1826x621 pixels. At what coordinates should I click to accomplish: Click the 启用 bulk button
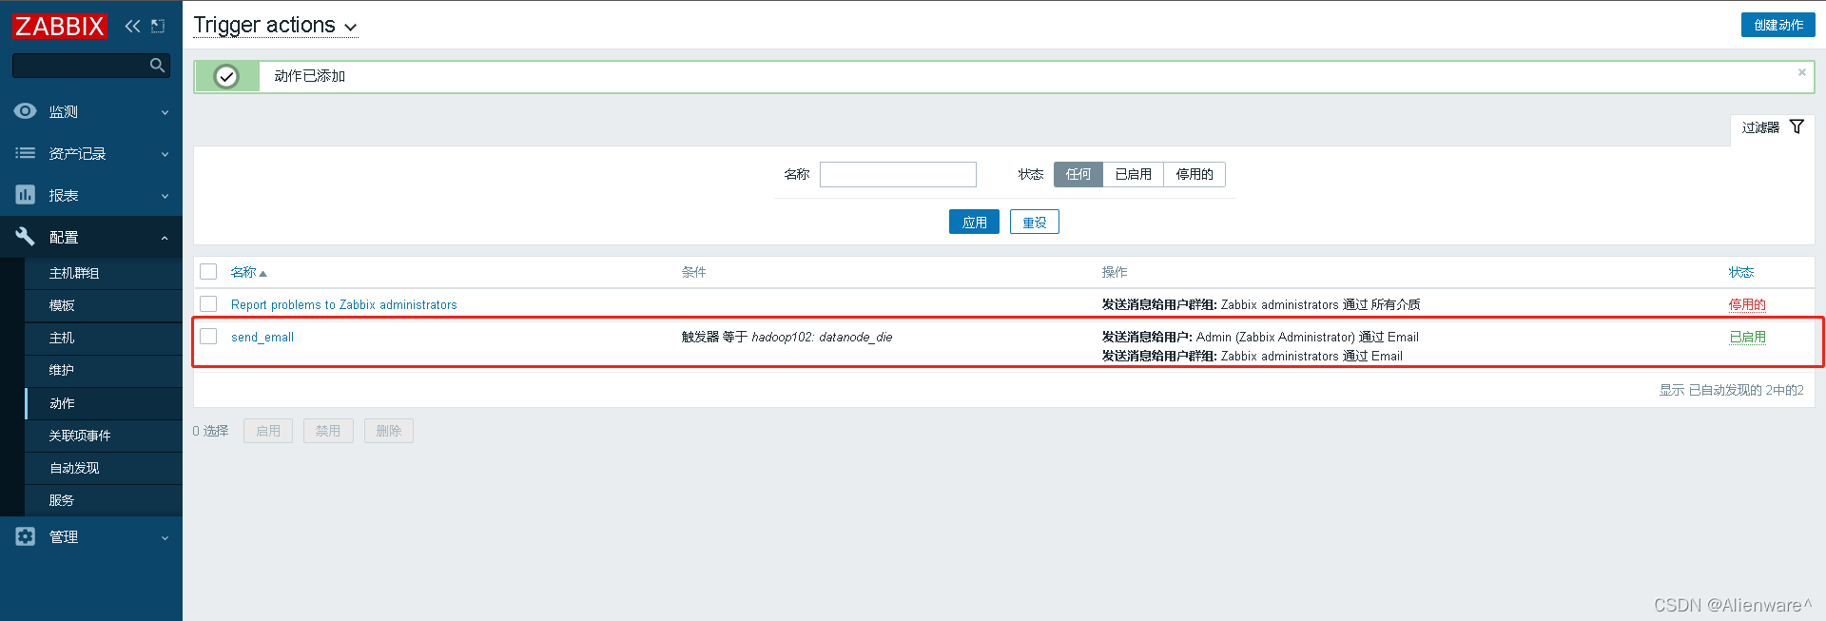(x=268, y=431)
